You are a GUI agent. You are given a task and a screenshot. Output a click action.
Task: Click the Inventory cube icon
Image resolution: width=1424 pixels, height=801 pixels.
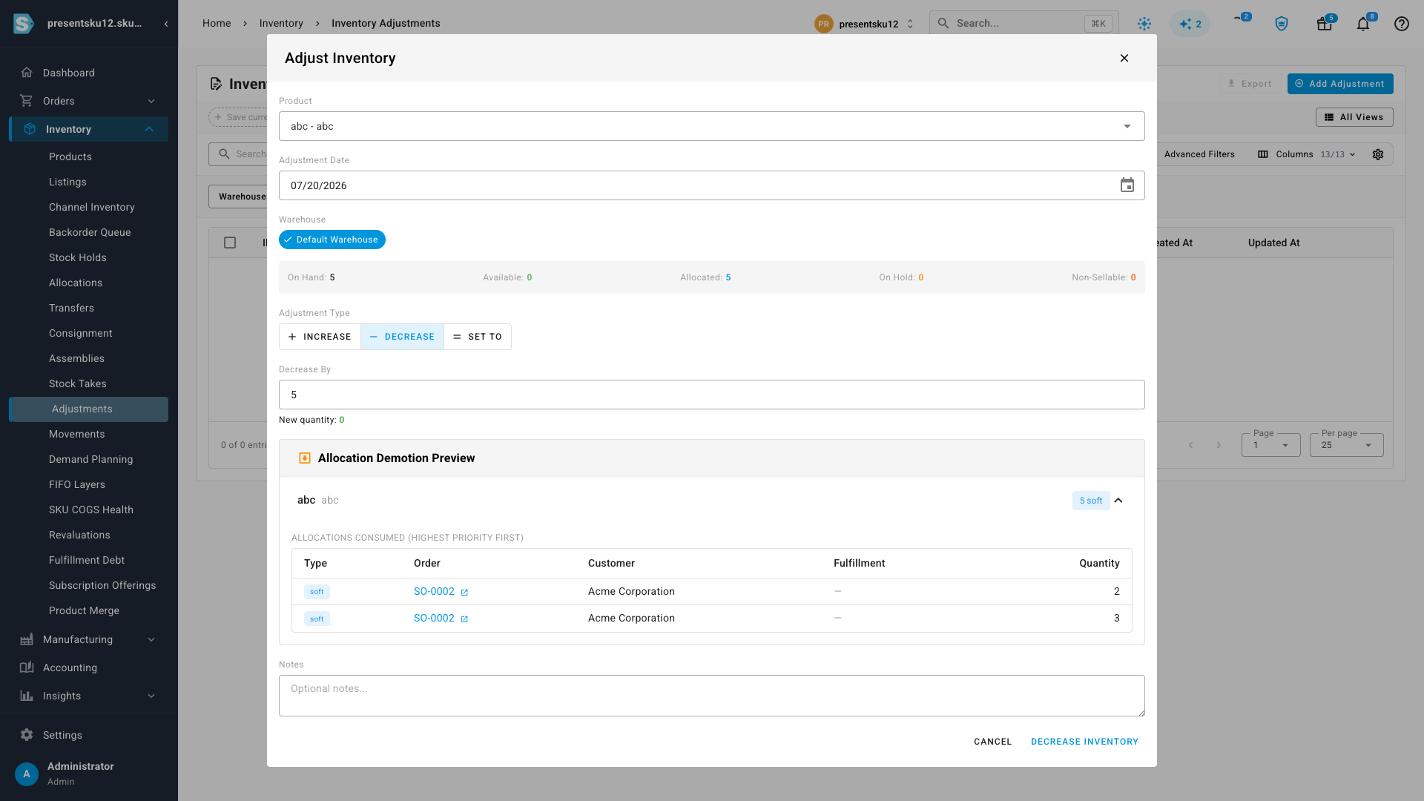point(30,129)
